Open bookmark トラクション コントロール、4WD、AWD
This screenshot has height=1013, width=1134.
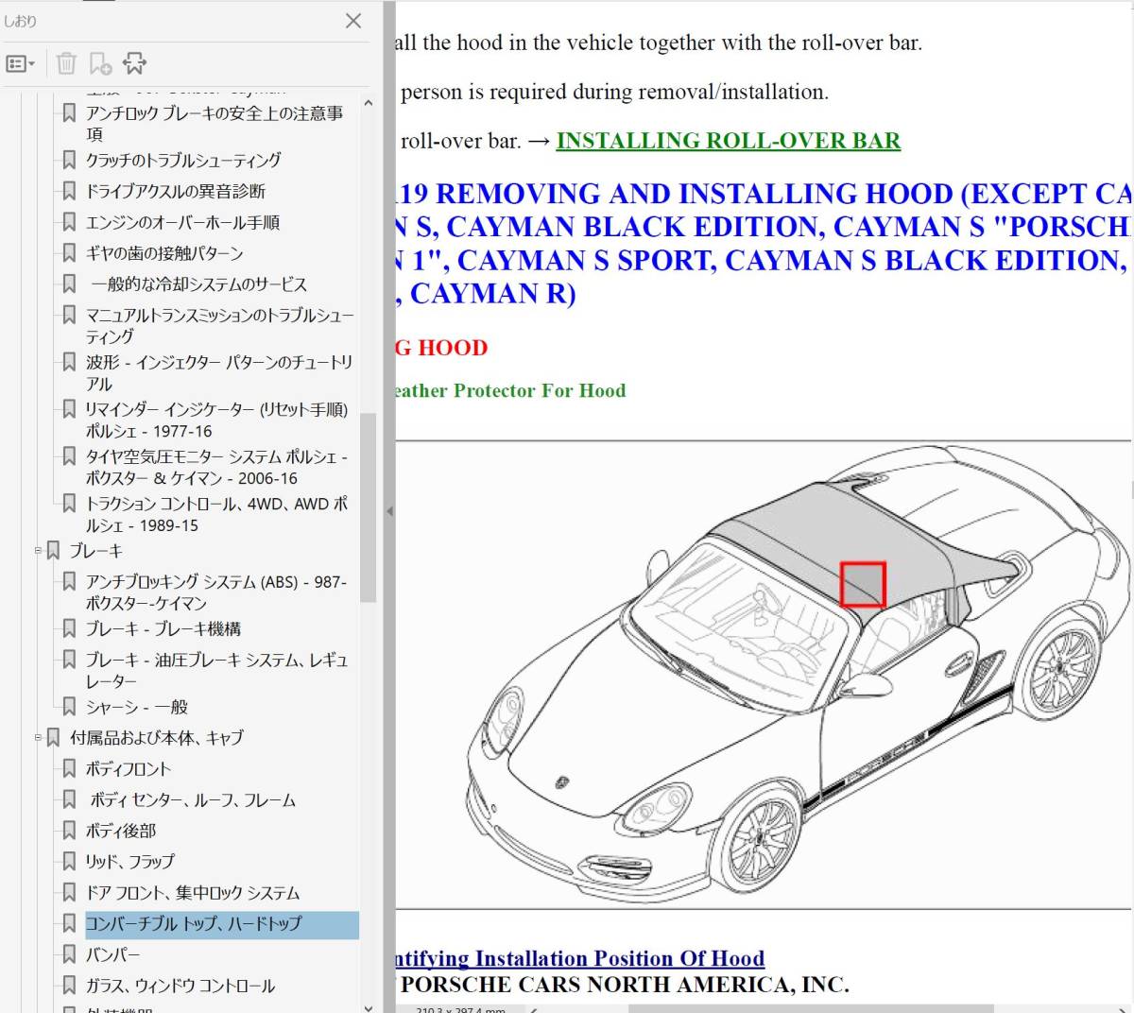216,514
